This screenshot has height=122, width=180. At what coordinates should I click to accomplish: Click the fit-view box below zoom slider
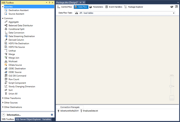click(x=172, y=98)
